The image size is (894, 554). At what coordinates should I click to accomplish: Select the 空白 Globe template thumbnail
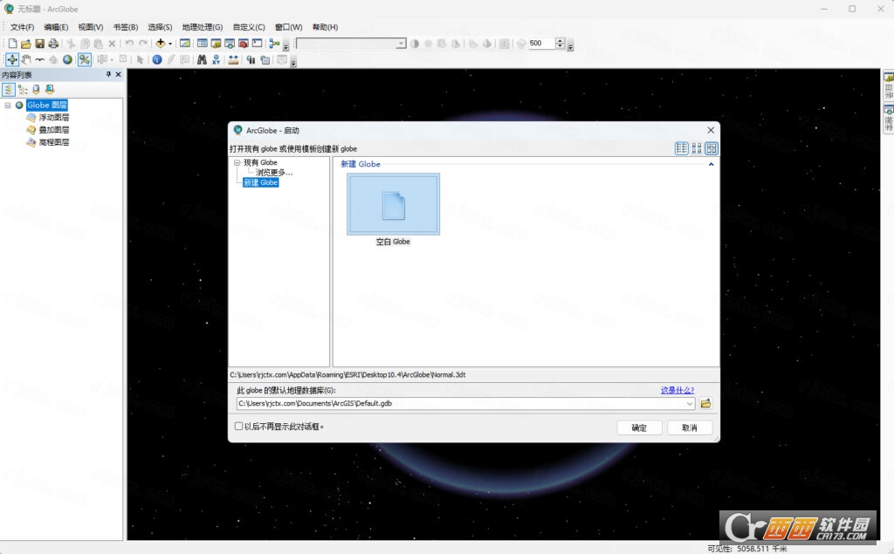click(x=393, y=204)
